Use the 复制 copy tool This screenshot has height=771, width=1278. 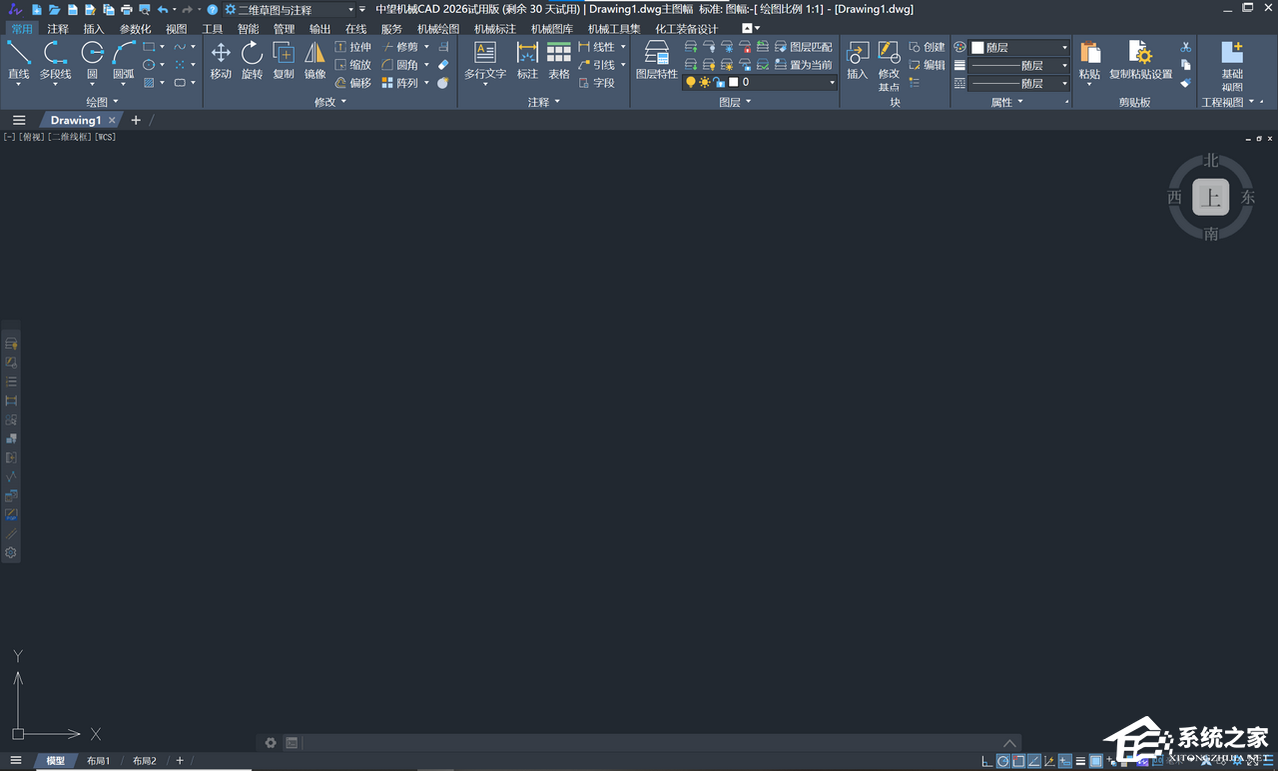(284, 60)
